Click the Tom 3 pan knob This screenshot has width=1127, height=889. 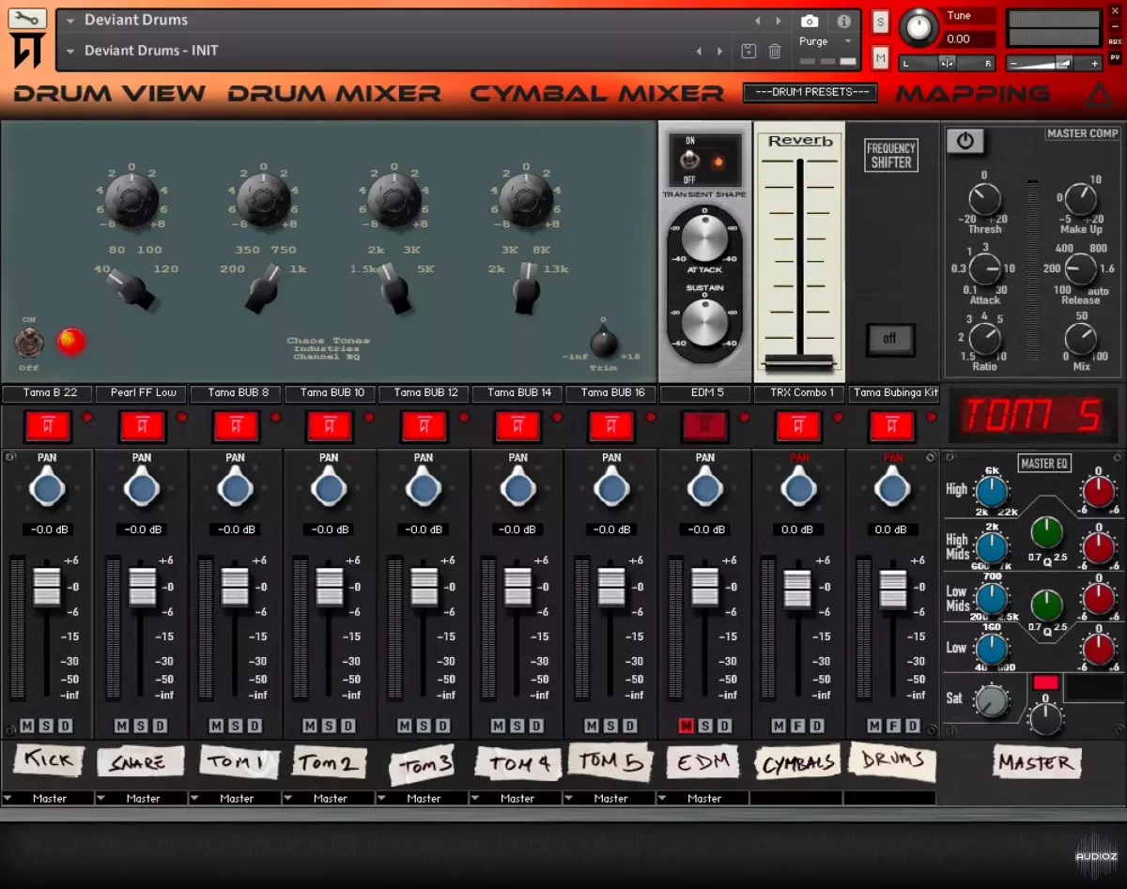pos(423,488)
